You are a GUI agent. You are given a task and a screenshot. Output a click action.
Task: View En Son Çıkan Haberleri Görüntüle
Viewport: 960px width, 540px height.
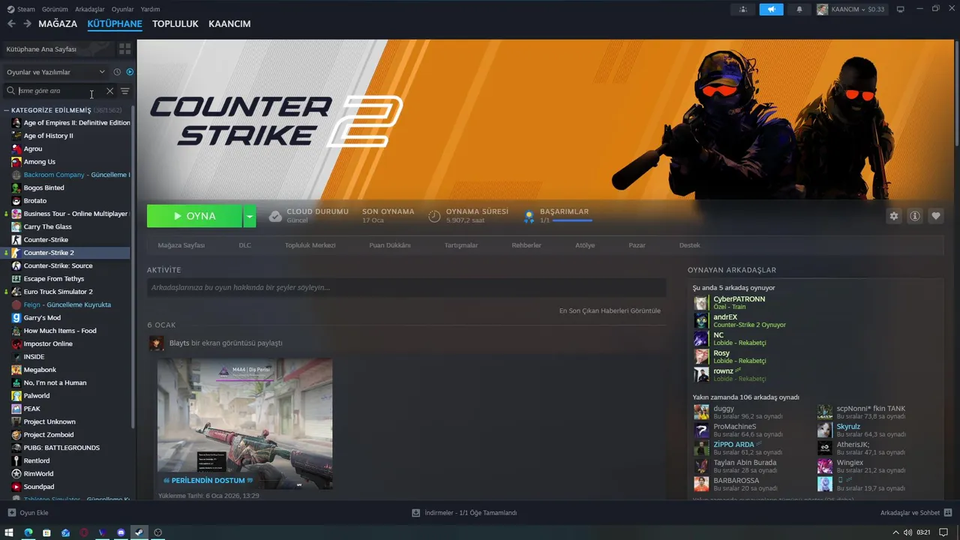click(x=610, y=310)
